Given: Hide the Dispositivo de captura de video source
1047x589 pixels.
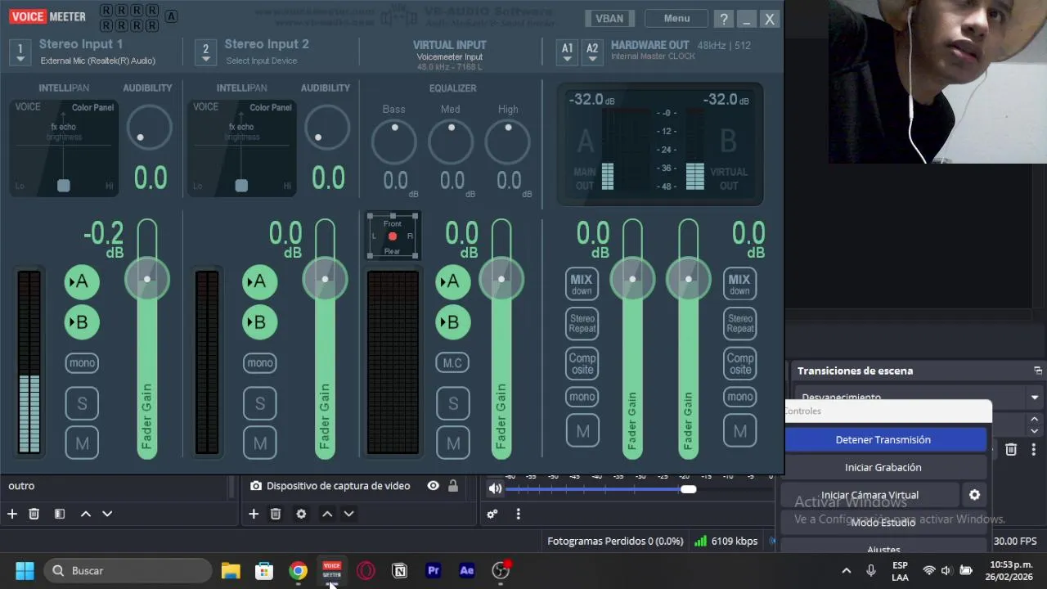Looking at the screenshot, I should pos(433,486).
